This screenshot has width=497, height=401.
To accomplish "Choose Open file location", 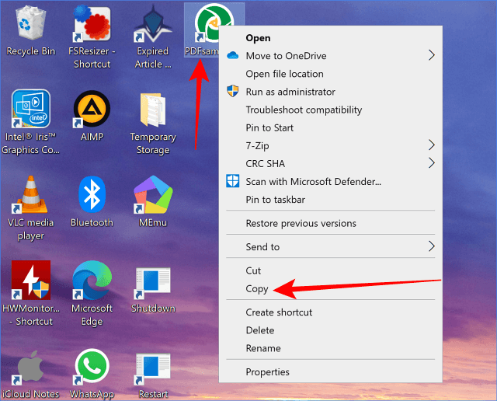I will (x=331, y=74).
